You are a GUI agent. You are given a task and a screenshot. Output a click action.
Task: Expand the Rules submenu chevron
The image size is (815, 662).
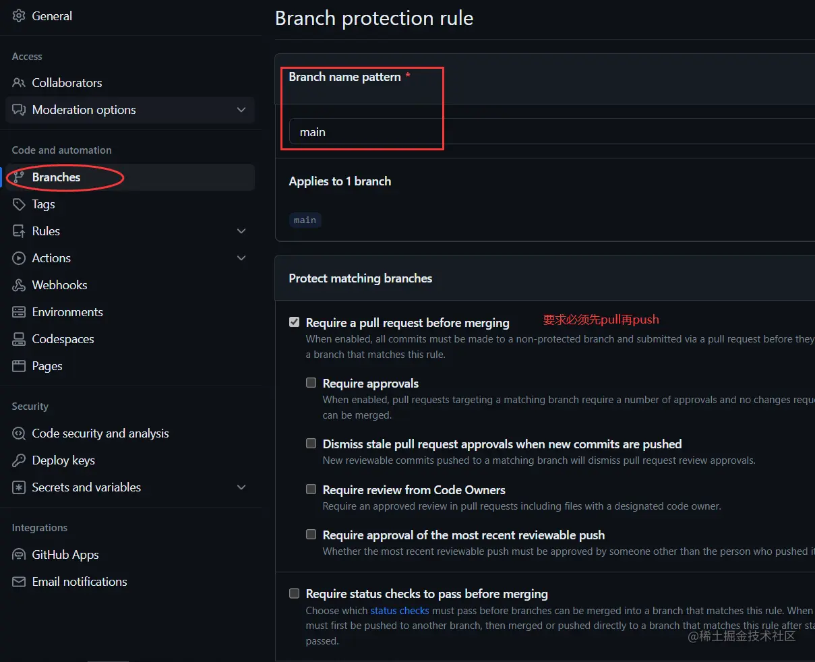tap(241, 231)
